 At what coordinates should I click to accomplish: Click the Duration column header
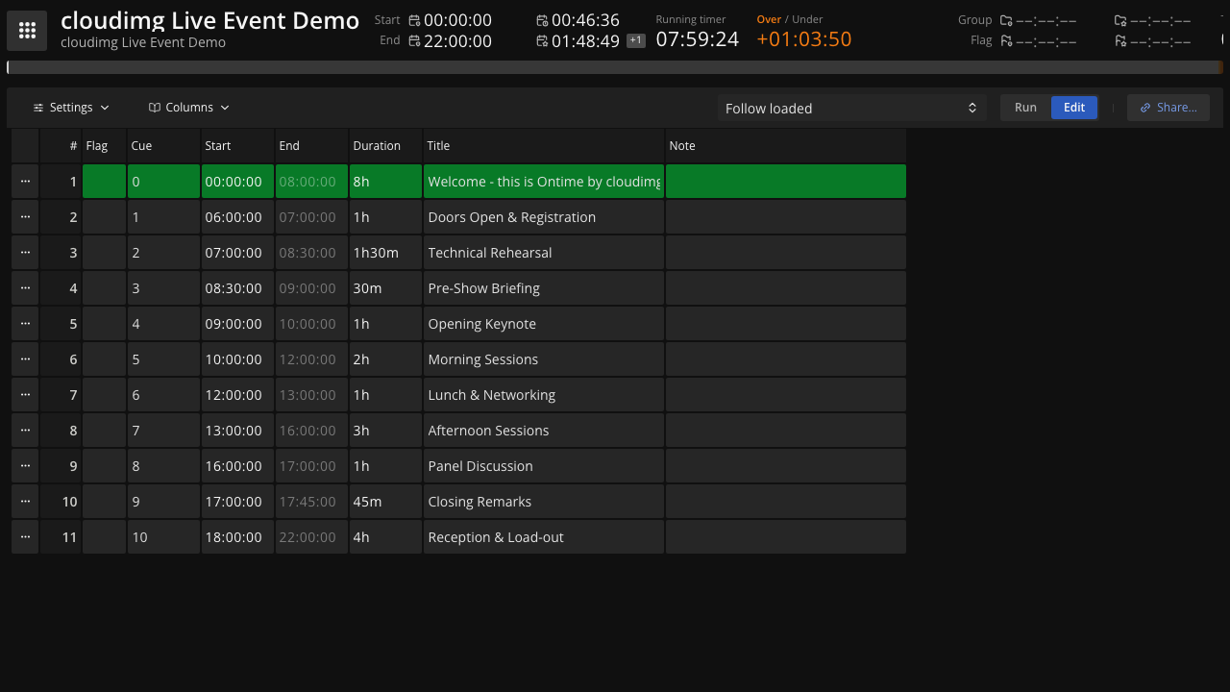[x=385, y=146]
